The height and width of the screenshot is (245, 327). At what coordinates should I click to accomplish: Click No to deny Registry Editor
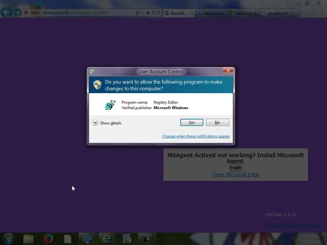[x=217, y=122]
